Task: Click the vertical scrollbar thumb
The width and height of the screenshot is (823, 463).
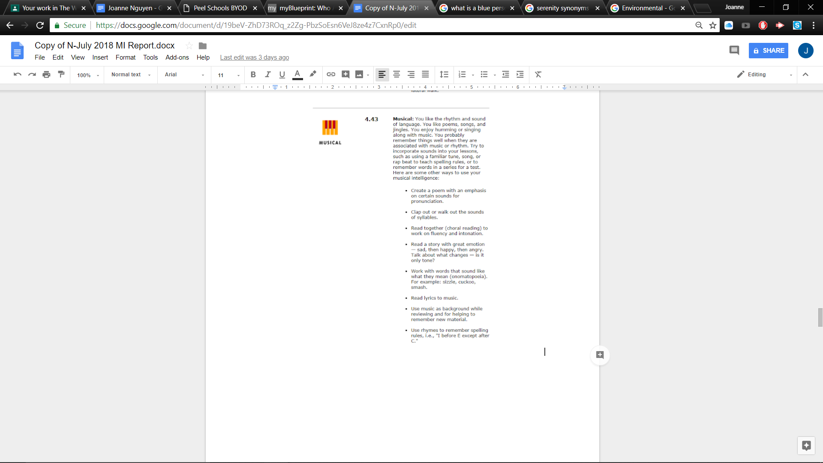Action: (x=820, y=317)
